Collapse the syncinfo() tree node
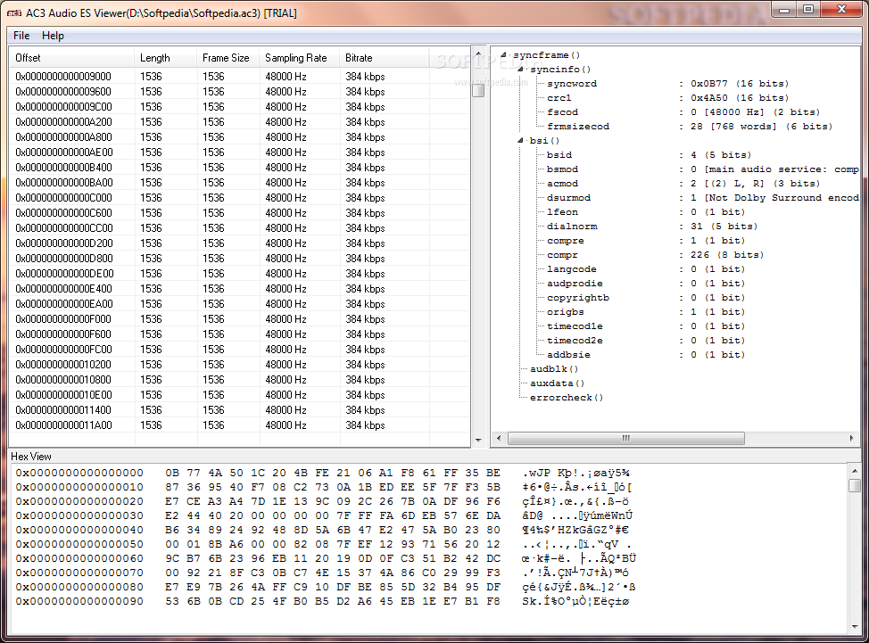 pos(521,70)
